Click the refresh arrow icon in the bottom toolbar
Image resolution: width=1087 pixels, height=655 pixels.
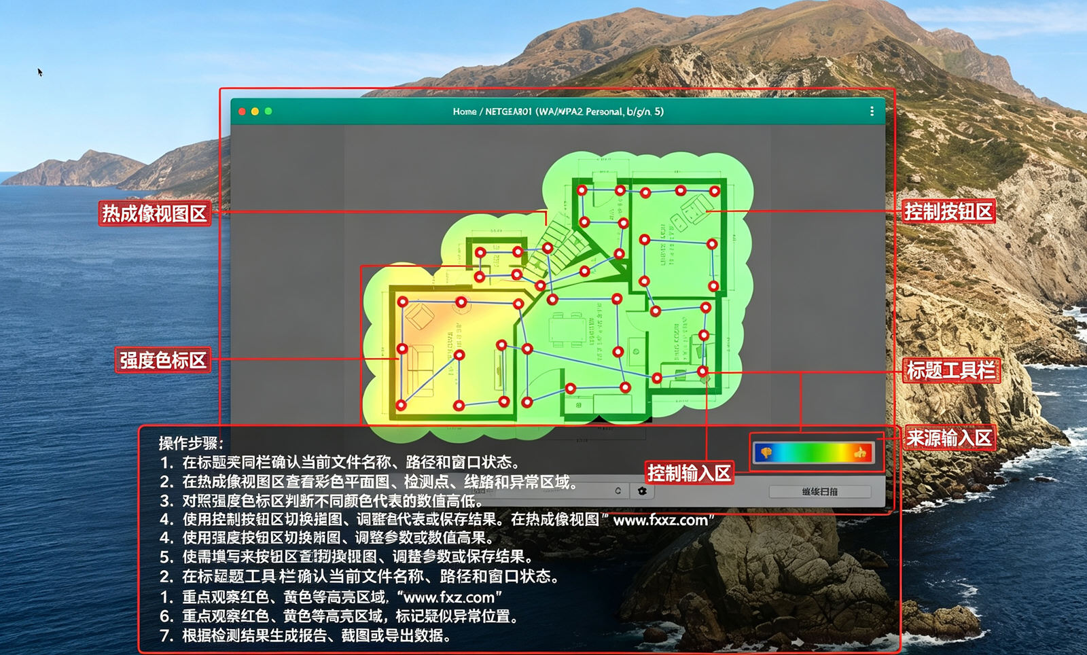pos(618,491)
